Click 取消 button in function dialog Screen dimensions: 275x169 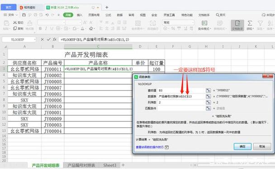click(262, 146)
